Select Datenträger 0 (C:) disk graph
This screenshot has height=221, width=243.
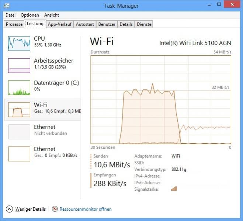coord(19,87)
